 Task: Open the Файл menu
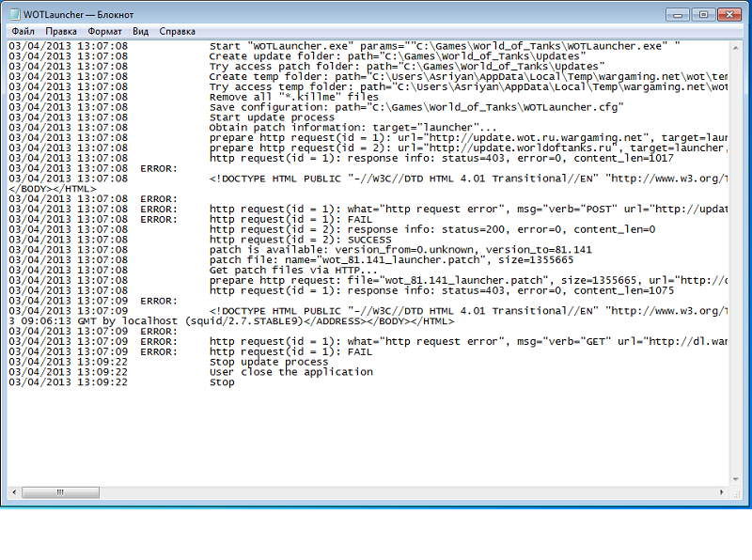[x=23, y=31]
